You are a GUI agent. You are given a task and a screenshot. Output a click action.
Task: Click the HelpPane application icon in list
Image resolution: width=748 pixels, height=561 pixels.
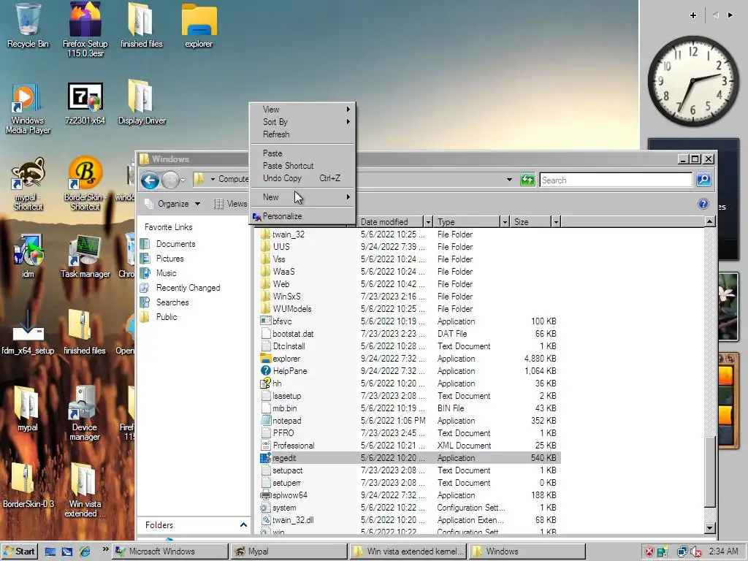click(265, 370)
